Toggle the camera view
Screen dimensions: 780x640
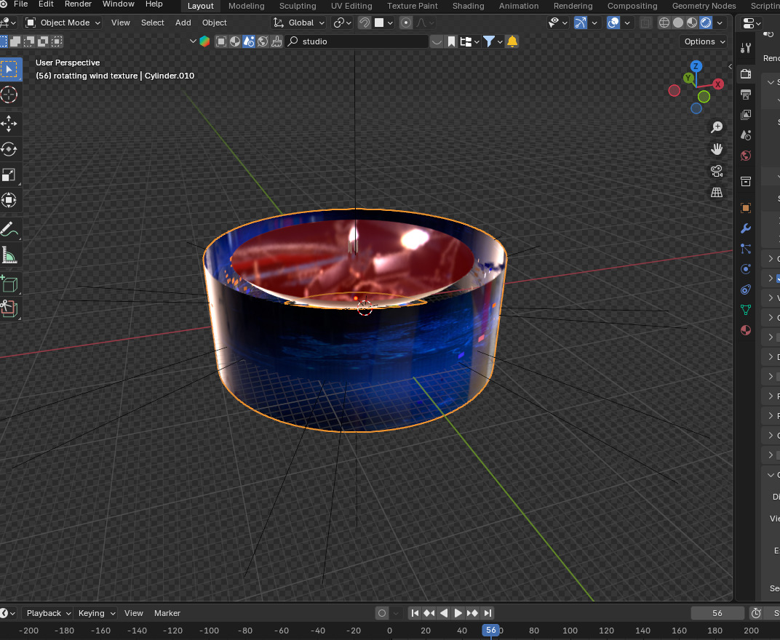(x=717, y=171)
